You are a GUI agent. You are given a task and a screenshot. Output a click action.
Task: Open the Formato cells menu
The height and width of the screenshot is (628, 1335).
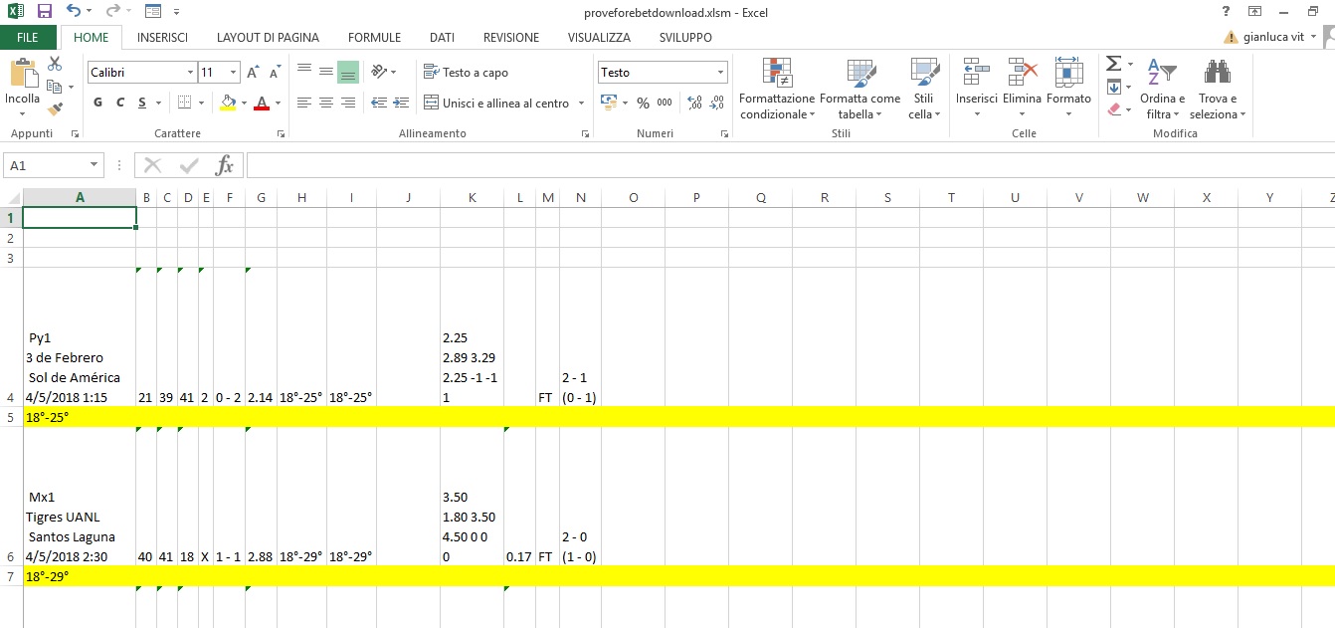coord(1068,90)
